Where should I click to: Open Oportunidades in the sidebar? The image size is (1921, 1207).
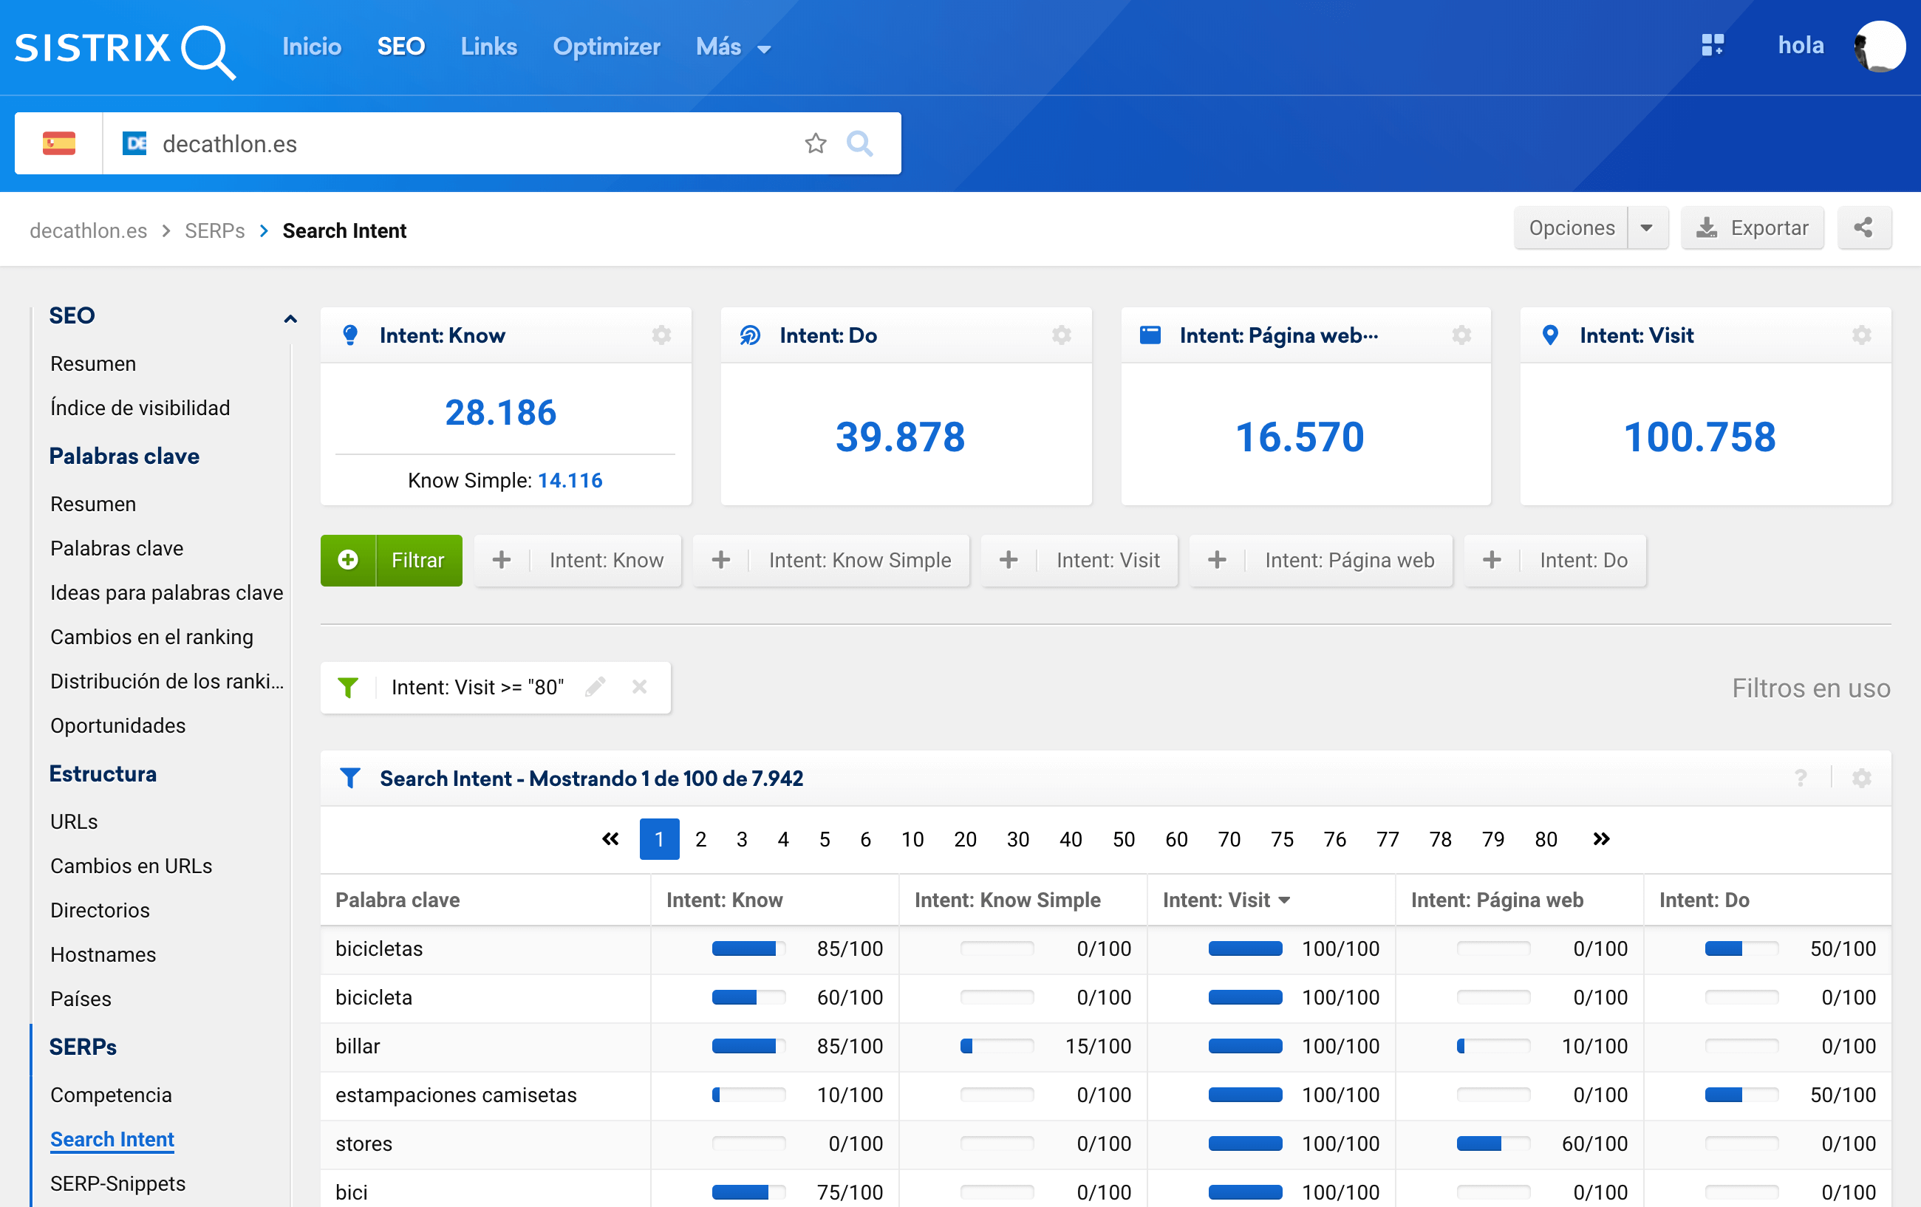(x=118, y=725)
